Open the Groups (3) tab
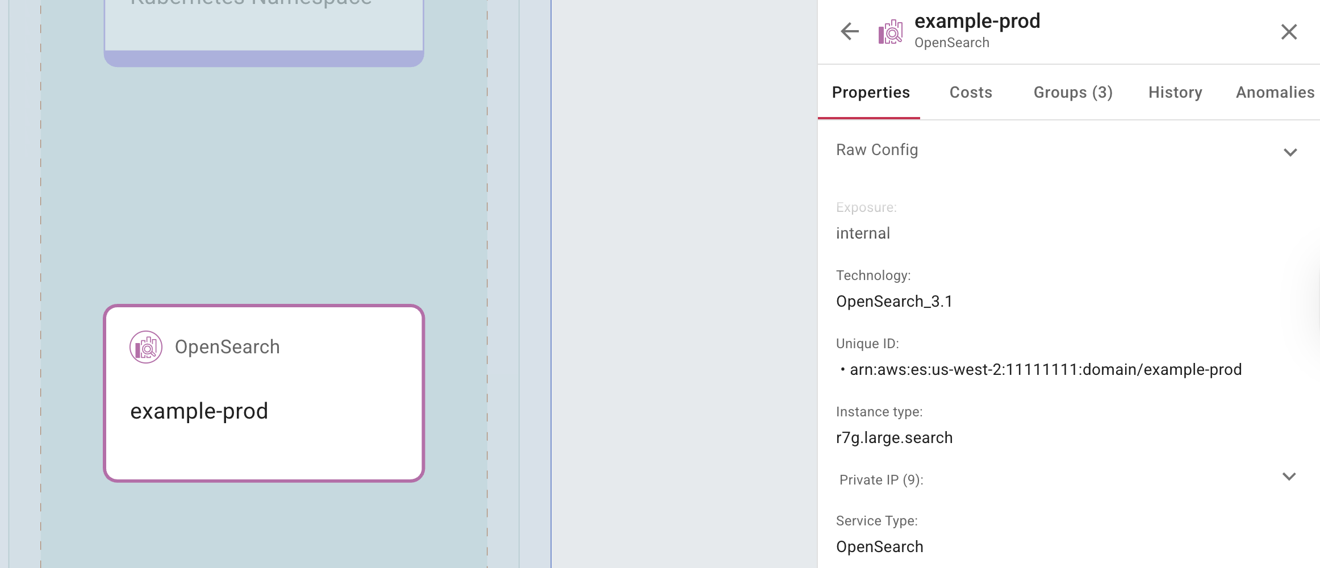Viewport: 1320px width, 568px height. click(x=1072, y=93)
